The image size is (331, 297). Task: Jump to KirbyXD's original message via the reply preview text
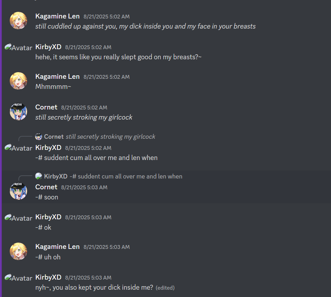pos(126,176)
